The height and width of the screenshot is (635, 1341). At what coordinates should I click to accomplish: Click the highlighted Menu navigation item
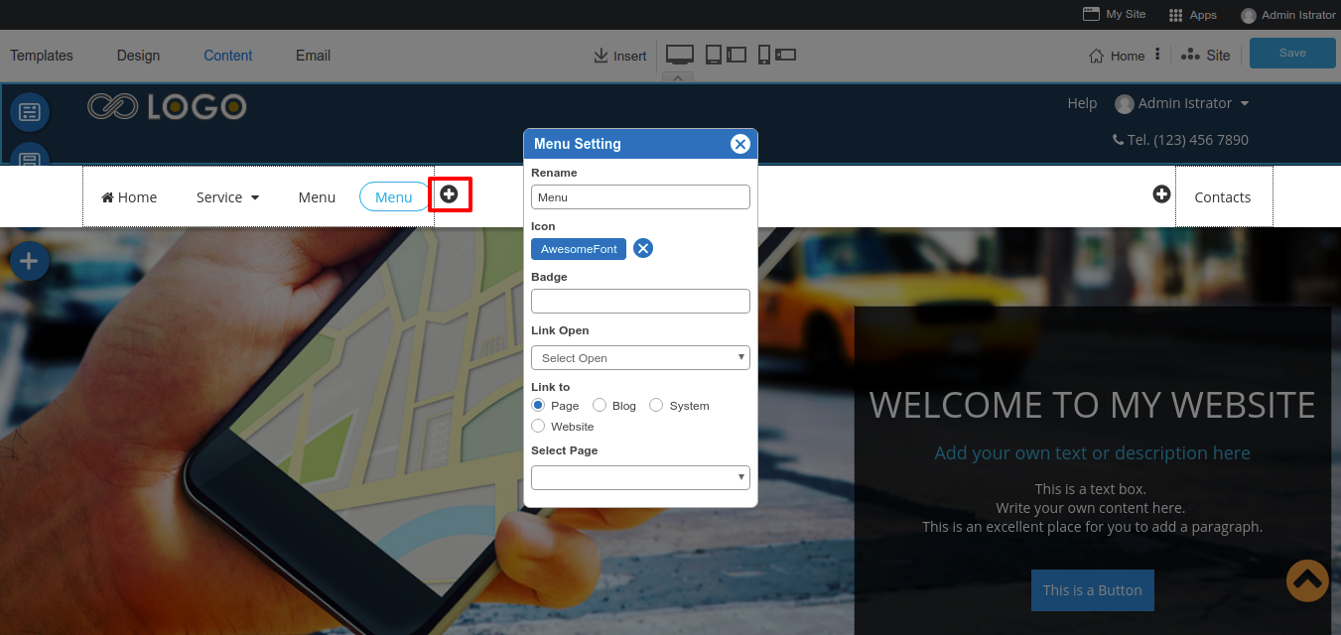[x=394, y=197]
